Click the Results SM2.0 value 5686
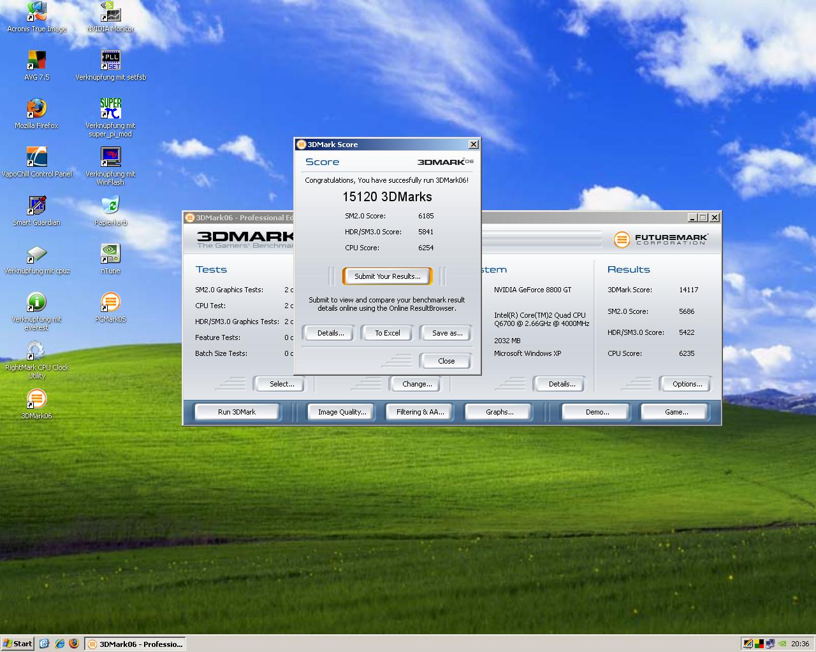The image size is (816, 652). click(x=687, y=311)
